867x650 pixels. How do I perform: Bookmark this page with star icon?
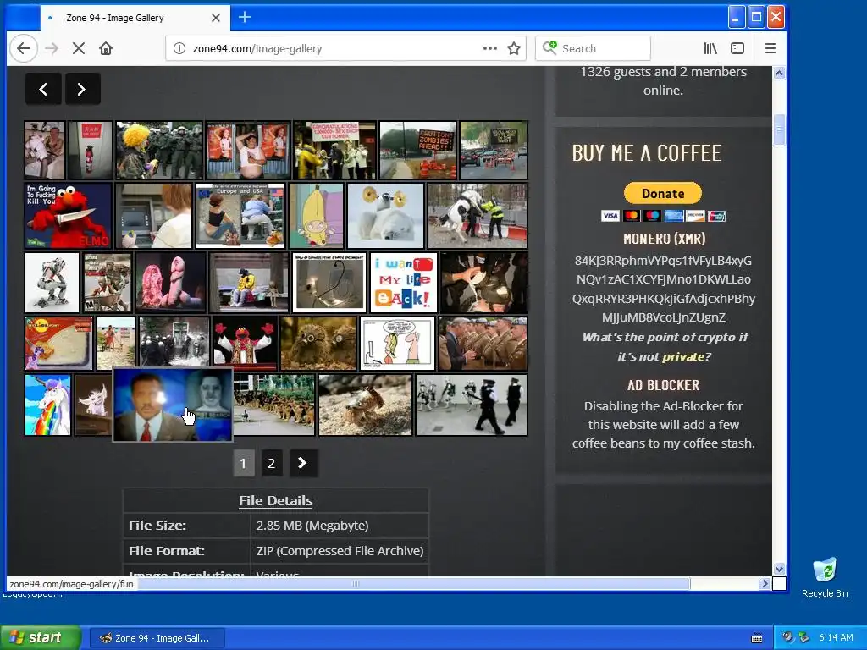point(514,48)
